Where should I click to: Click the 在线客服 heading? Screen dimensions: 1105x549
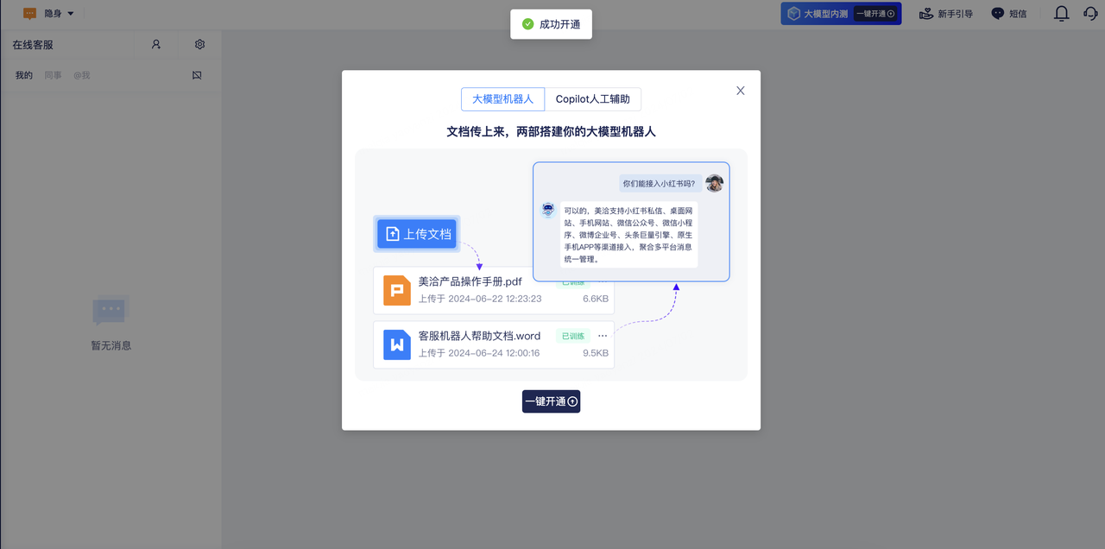click(33, 44)
